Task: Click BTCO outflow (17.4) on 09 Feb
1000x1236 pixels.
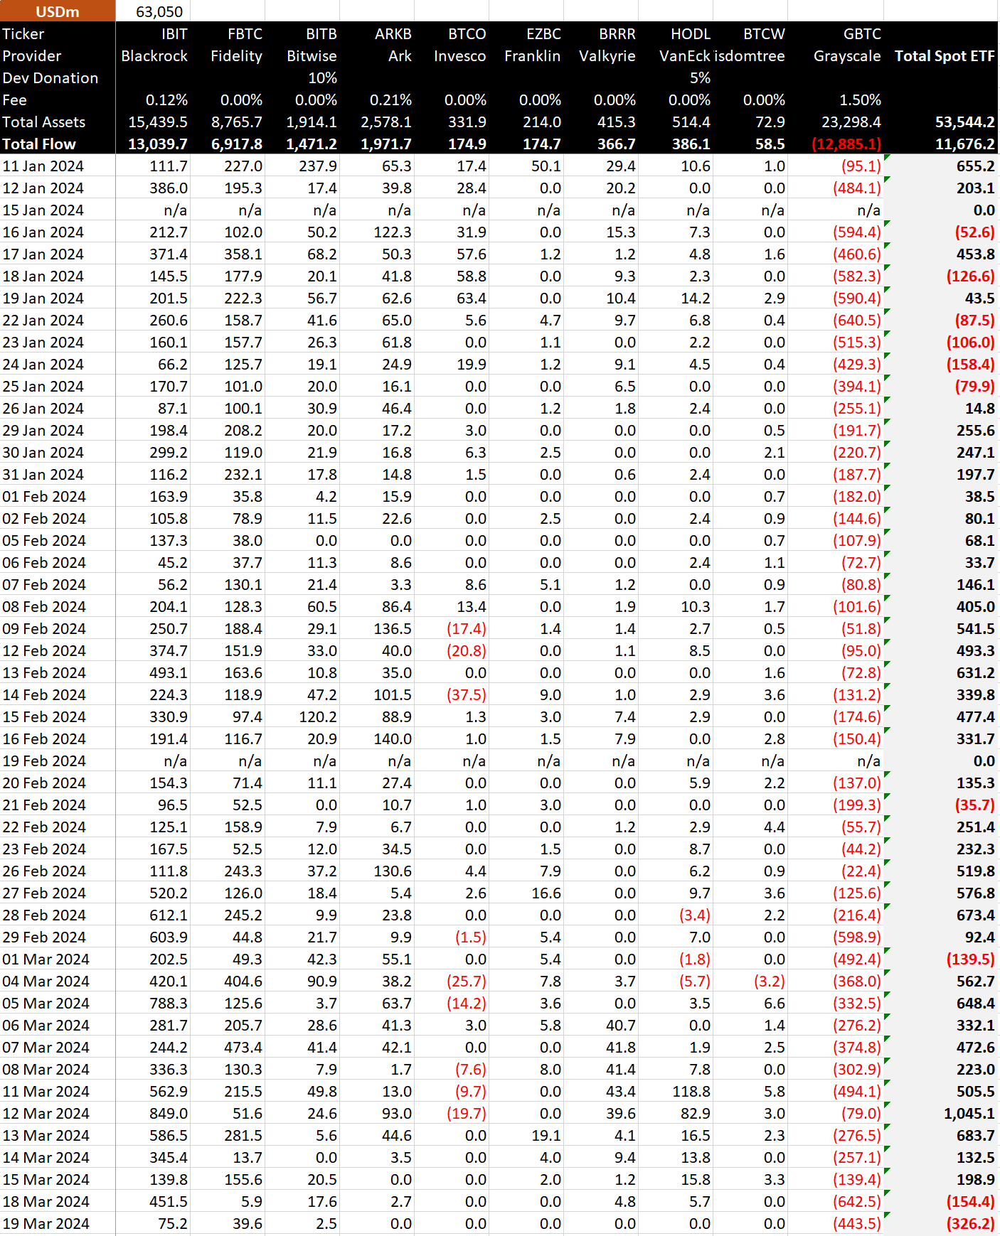Action: click(x=466, y=629)
